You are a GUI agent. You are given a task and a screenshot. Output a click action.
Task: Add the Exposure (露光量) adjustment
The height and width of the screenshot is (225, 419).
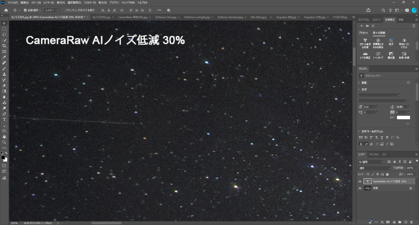(x=391, y=55)
